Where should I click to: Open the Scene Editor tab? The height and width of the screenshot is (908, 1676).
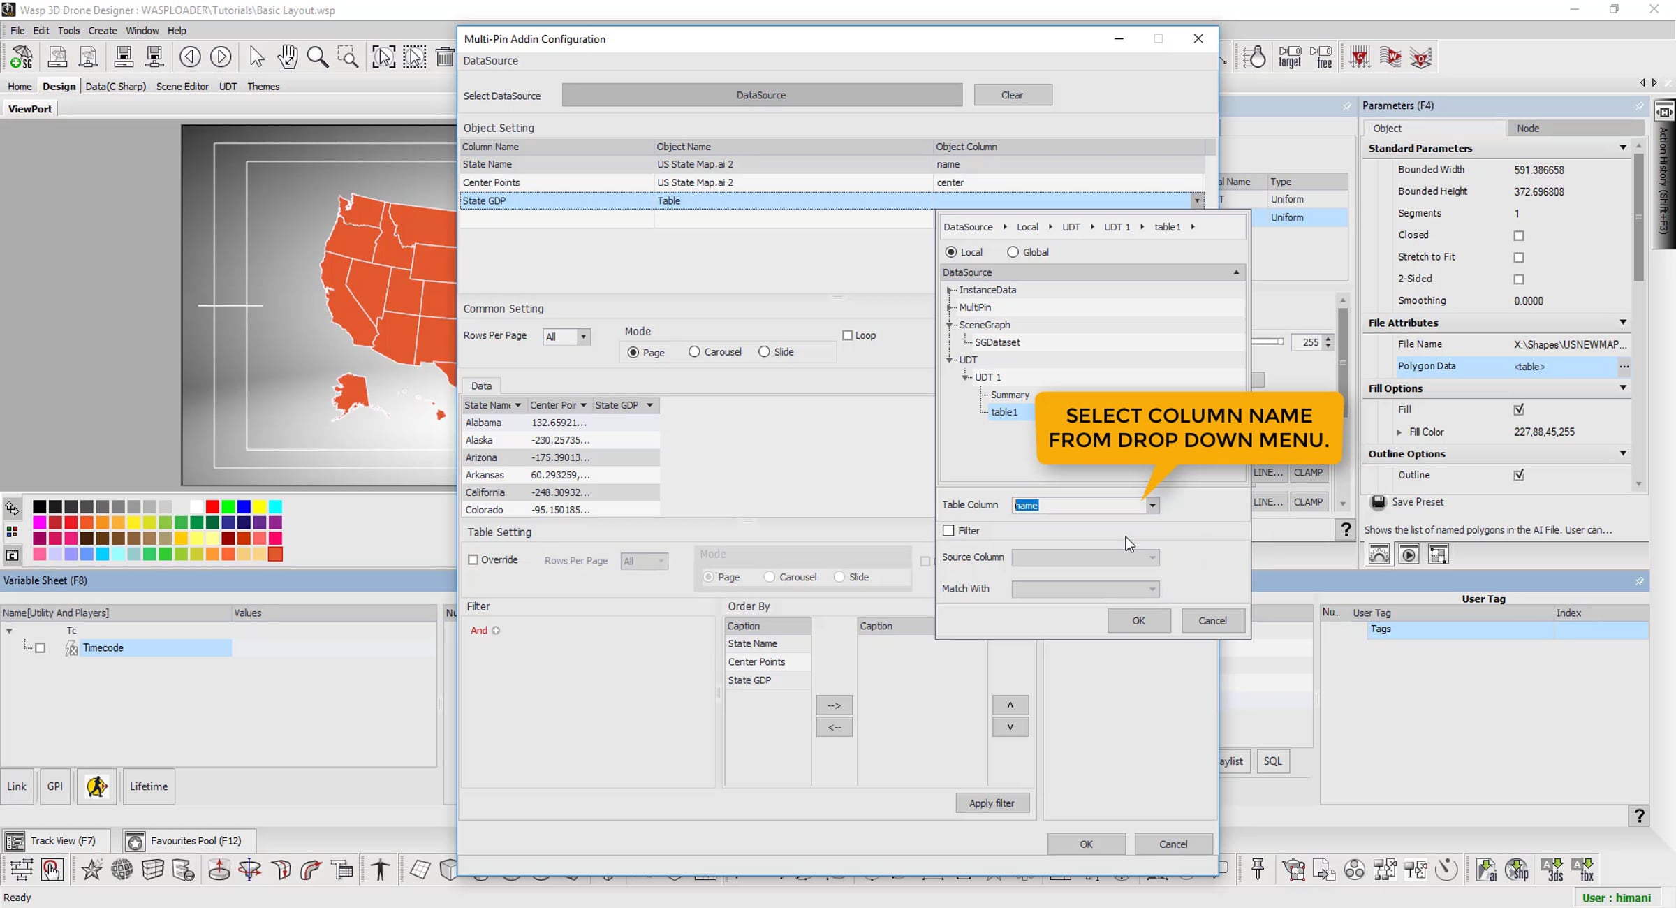[x=182, y=87]
